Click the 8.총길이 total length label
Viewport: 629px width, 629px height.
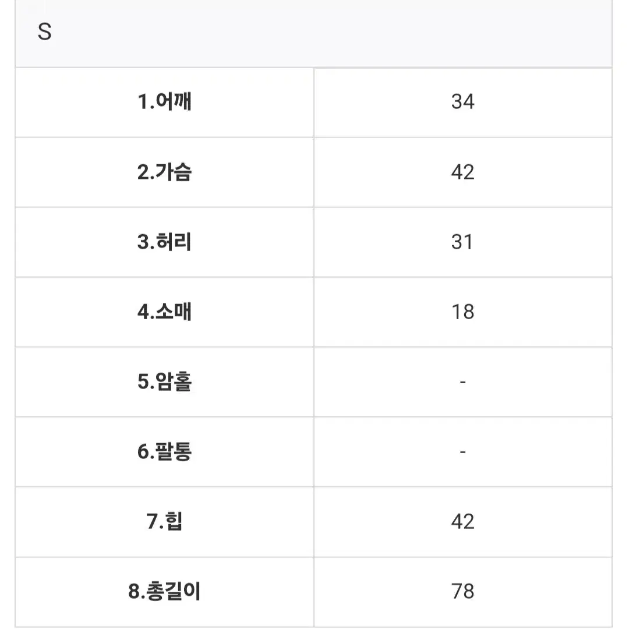point(164,592)
